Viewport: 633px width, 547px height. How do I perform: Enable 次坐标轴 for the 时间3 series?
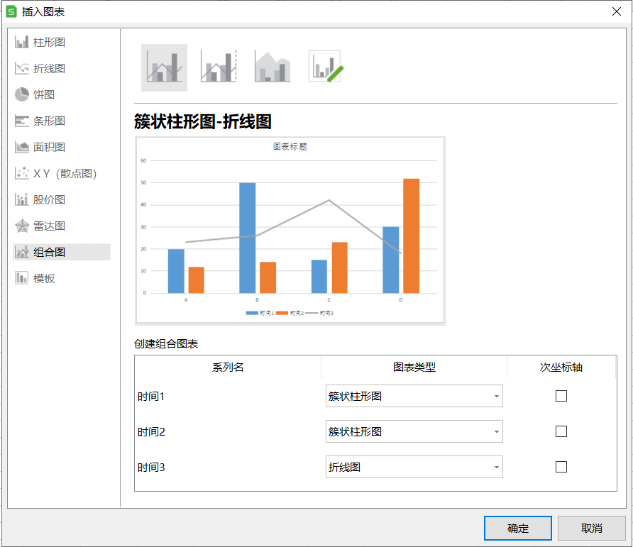click(561, 467)
